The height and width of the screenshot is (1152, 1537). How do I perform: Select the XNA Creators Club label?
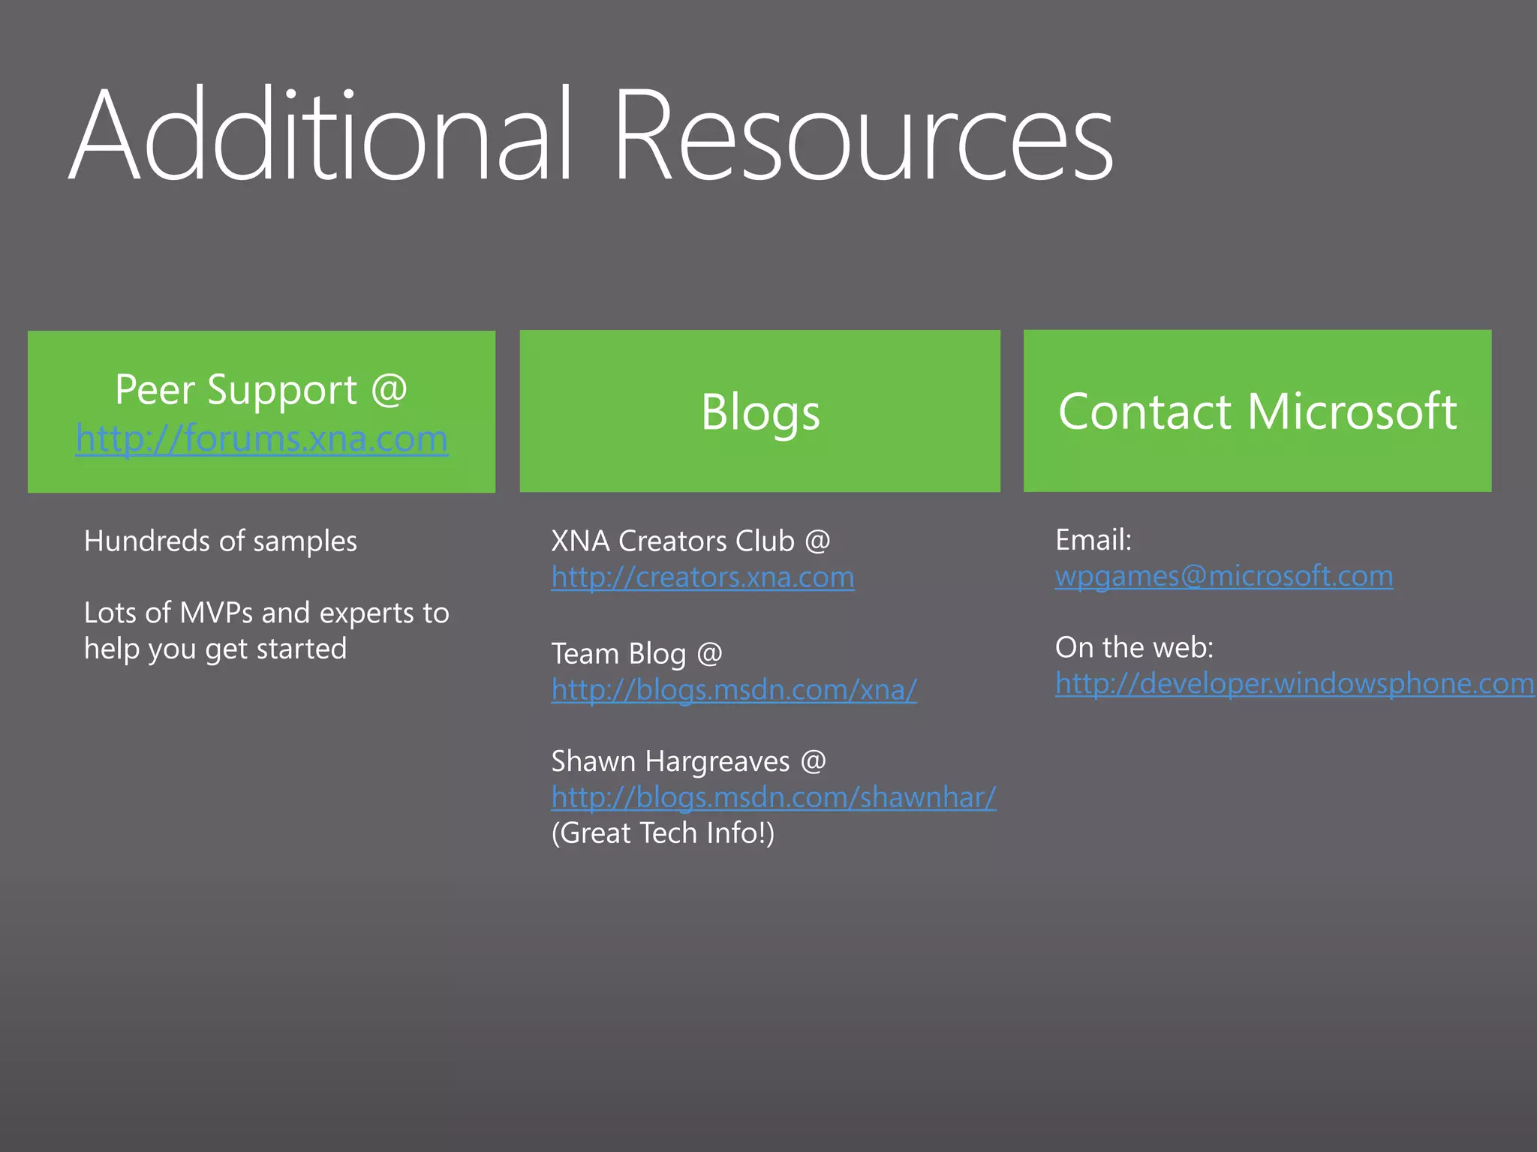click(690, 541)
